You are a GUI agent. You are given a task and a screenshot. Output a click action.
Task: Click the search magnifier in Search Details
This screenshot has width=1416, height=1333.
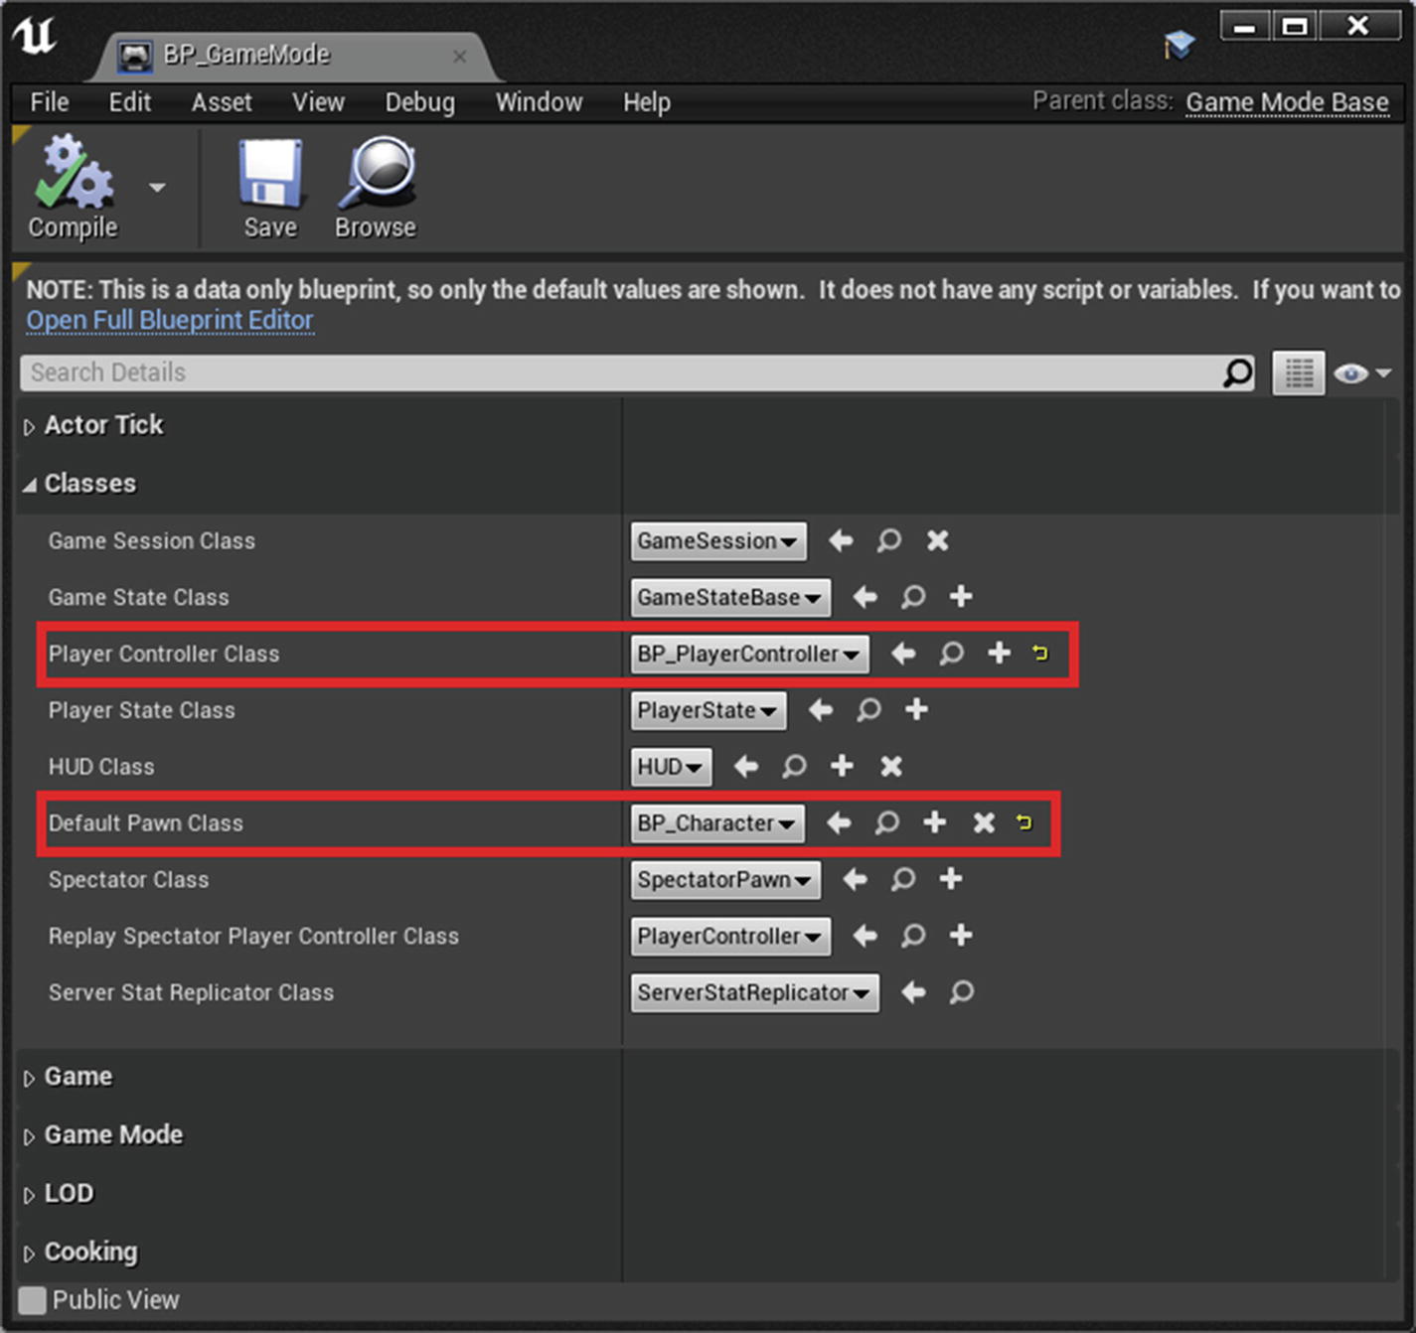click(x=1237, y=373)
